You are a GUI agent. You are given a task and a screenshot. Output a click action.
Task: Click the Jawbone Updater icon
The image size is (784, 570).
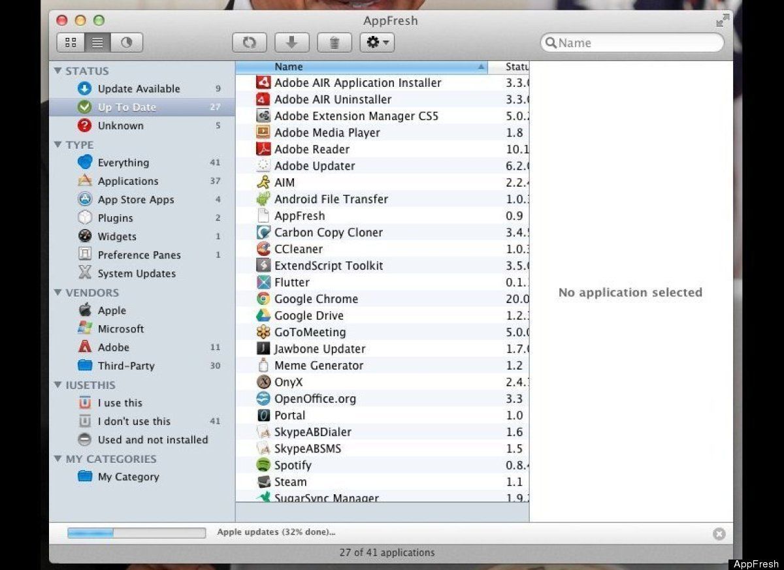tap(263, 349)
